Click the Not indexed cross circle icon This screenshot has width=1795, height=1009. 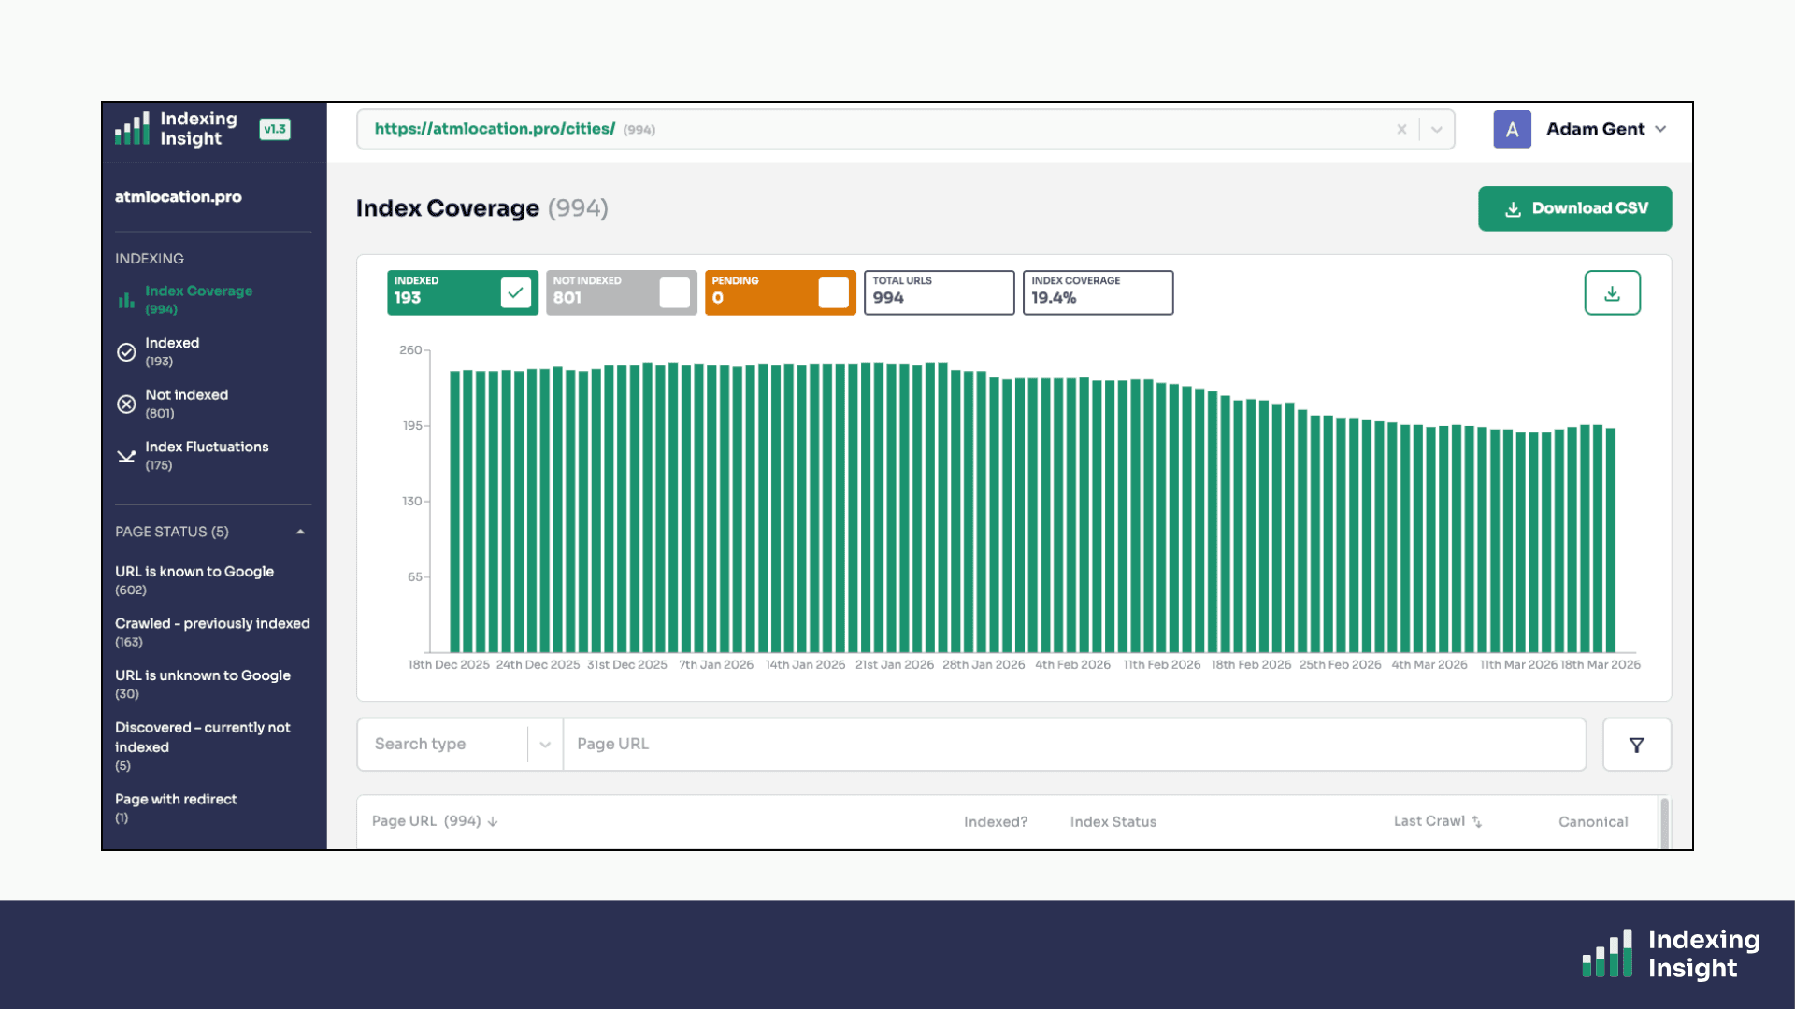(x=126, y=405)
